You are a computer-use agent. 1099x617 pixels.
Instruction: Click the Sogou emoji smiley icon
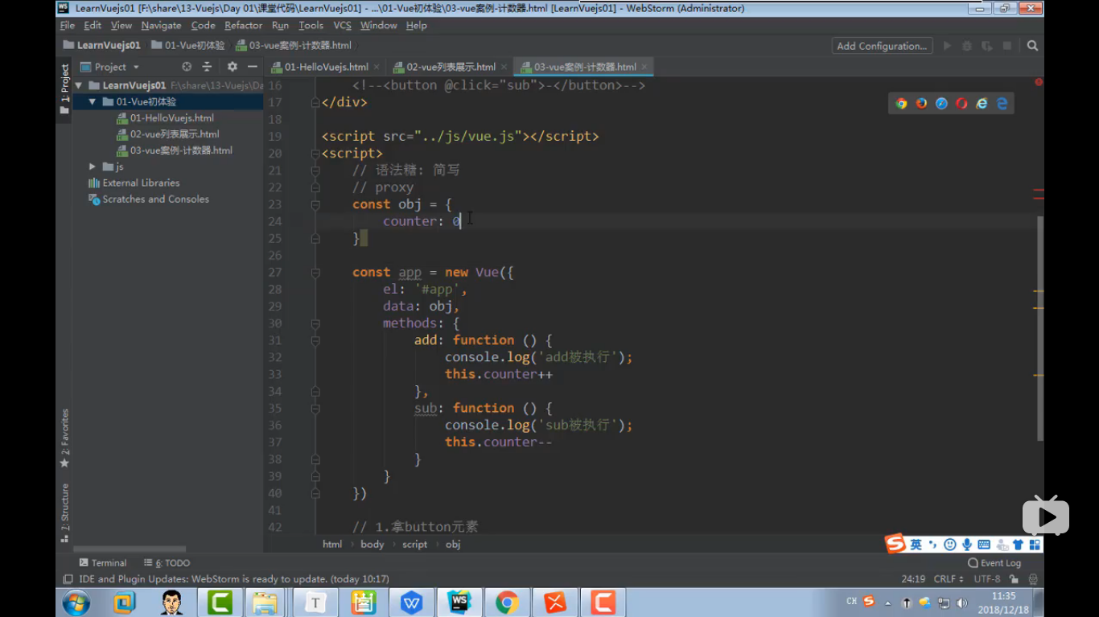[950, 545]
